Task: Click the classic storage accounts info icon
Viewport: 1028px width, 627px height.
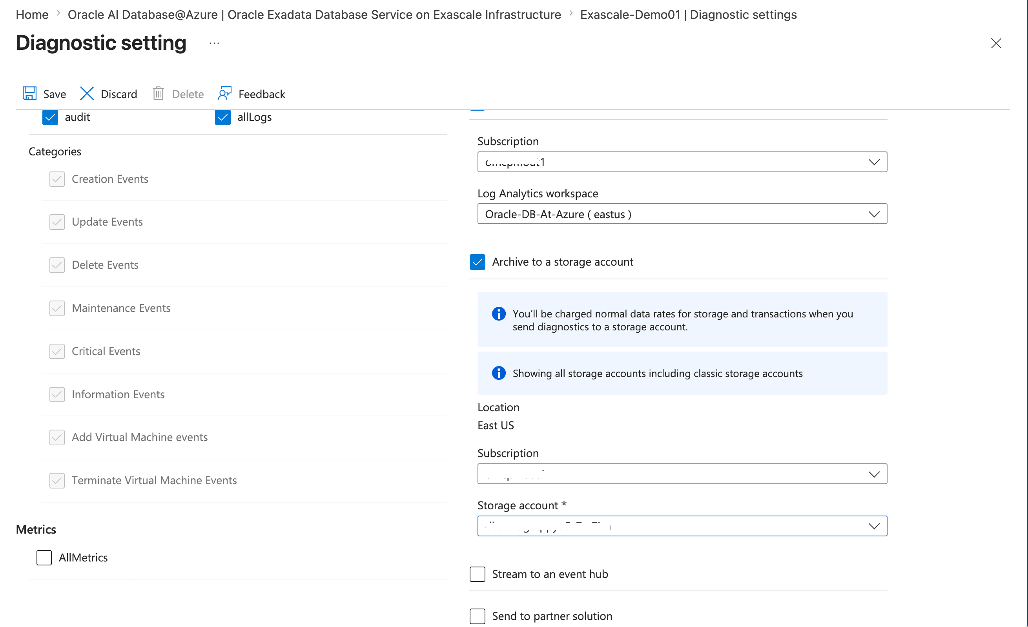Action: click(x=499, y=373)
